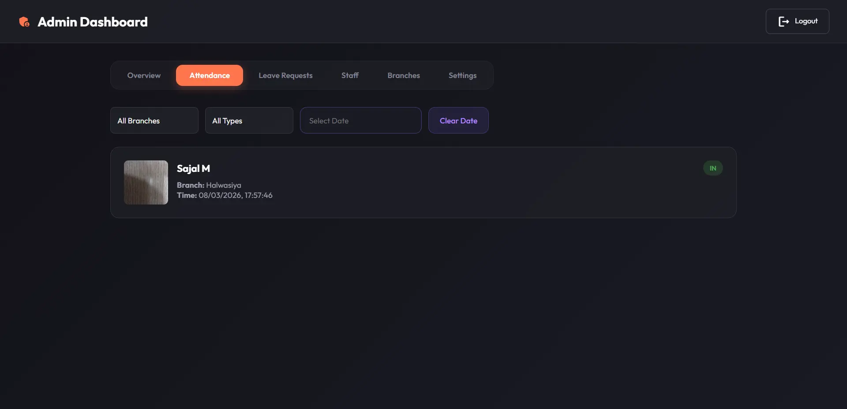
Task: Switch to the Overview tab
Action: click(144, 75)
